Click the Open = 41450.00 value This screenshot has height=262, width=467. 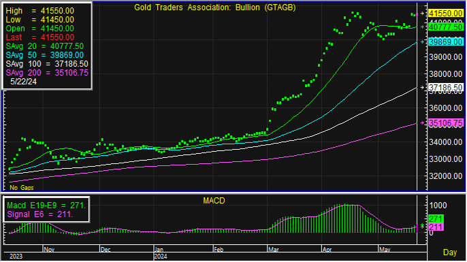[x=40, y=29]
